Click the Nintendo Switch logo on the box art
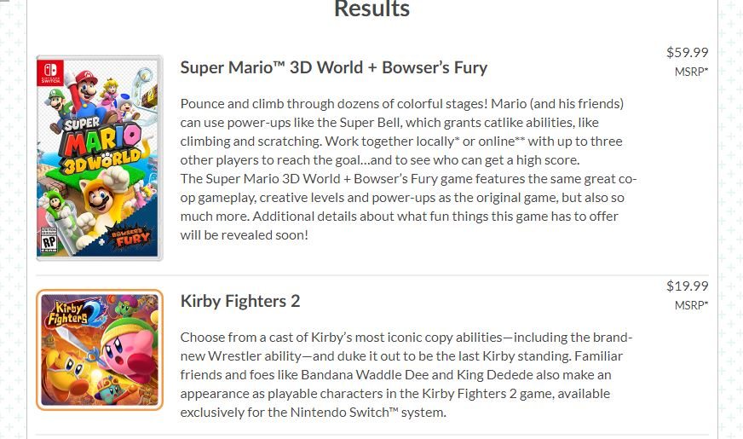 pyautogui.click(x=49, y=72)
